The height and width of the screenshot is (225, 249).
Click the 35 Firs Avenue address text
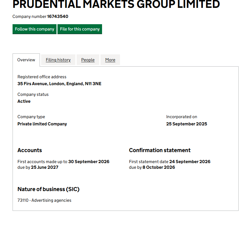(59, 84)
